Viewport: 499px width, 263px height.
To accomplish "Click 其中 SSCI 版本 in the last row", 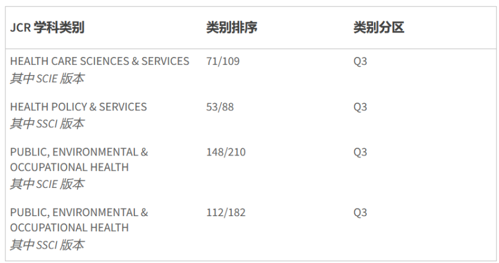I will (x=47, y=245).
